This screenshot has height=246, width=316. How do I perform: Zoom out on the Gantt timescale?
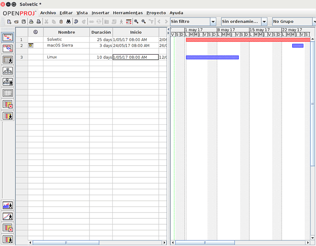coord(144,21)
